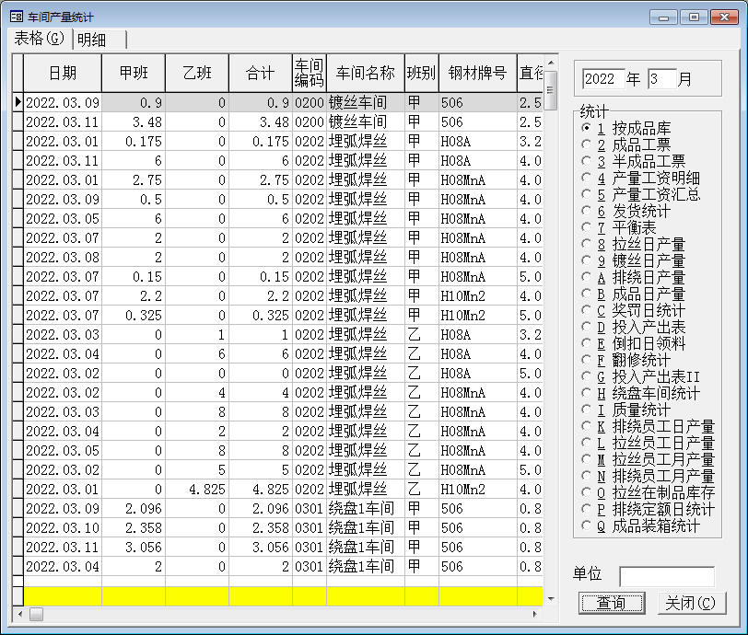Click the year input field showing 2022
This screenshot has height=635, width=748.
point(602,79)
